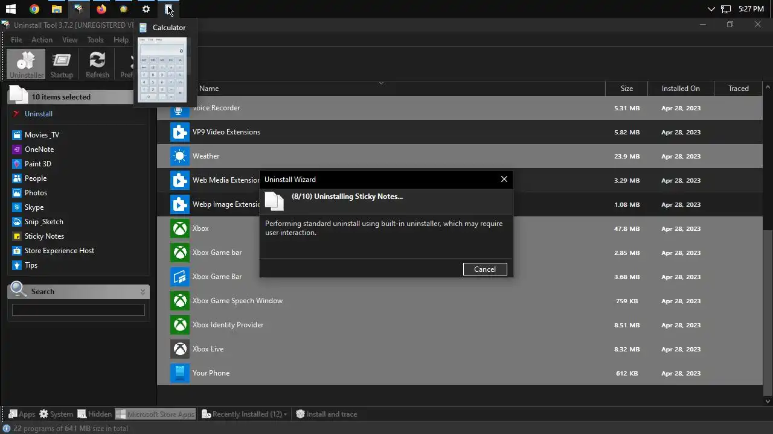Viewport: 773px width, 434px height.
Task: Open the Help menu
Action: pyautogui.click(x=121, y=40)
